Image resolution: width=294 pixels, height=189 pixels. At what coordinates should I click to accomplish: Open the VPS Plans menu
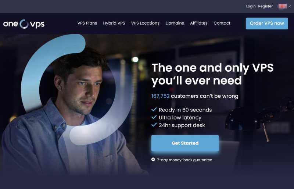click(87, 23)
